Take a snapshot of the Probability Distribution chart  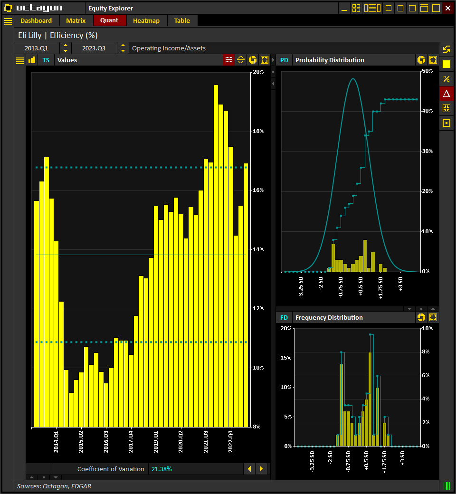click(x=421, y=60)
